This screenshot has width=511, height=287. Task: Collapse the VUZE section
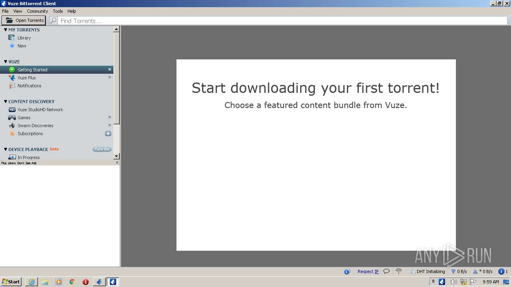click(x=6, y=62)
